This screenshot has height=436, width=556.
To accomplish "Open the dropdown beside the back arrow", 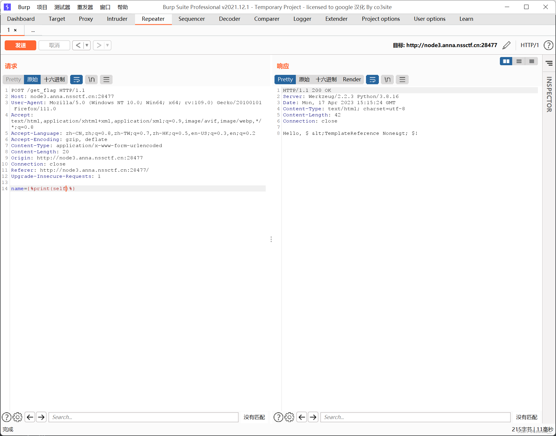I will [x=87, y=45].
